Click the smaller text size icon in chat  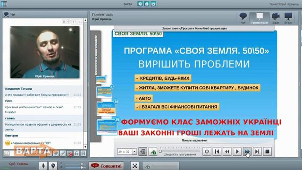point(80,22)
